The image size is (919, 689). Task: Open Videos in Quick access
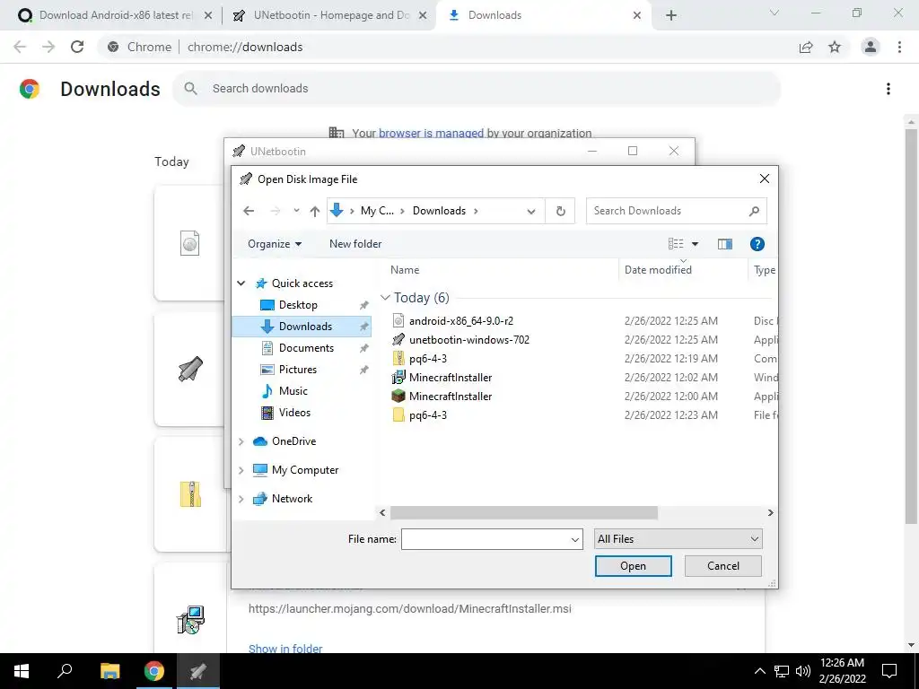click(294, 413)
